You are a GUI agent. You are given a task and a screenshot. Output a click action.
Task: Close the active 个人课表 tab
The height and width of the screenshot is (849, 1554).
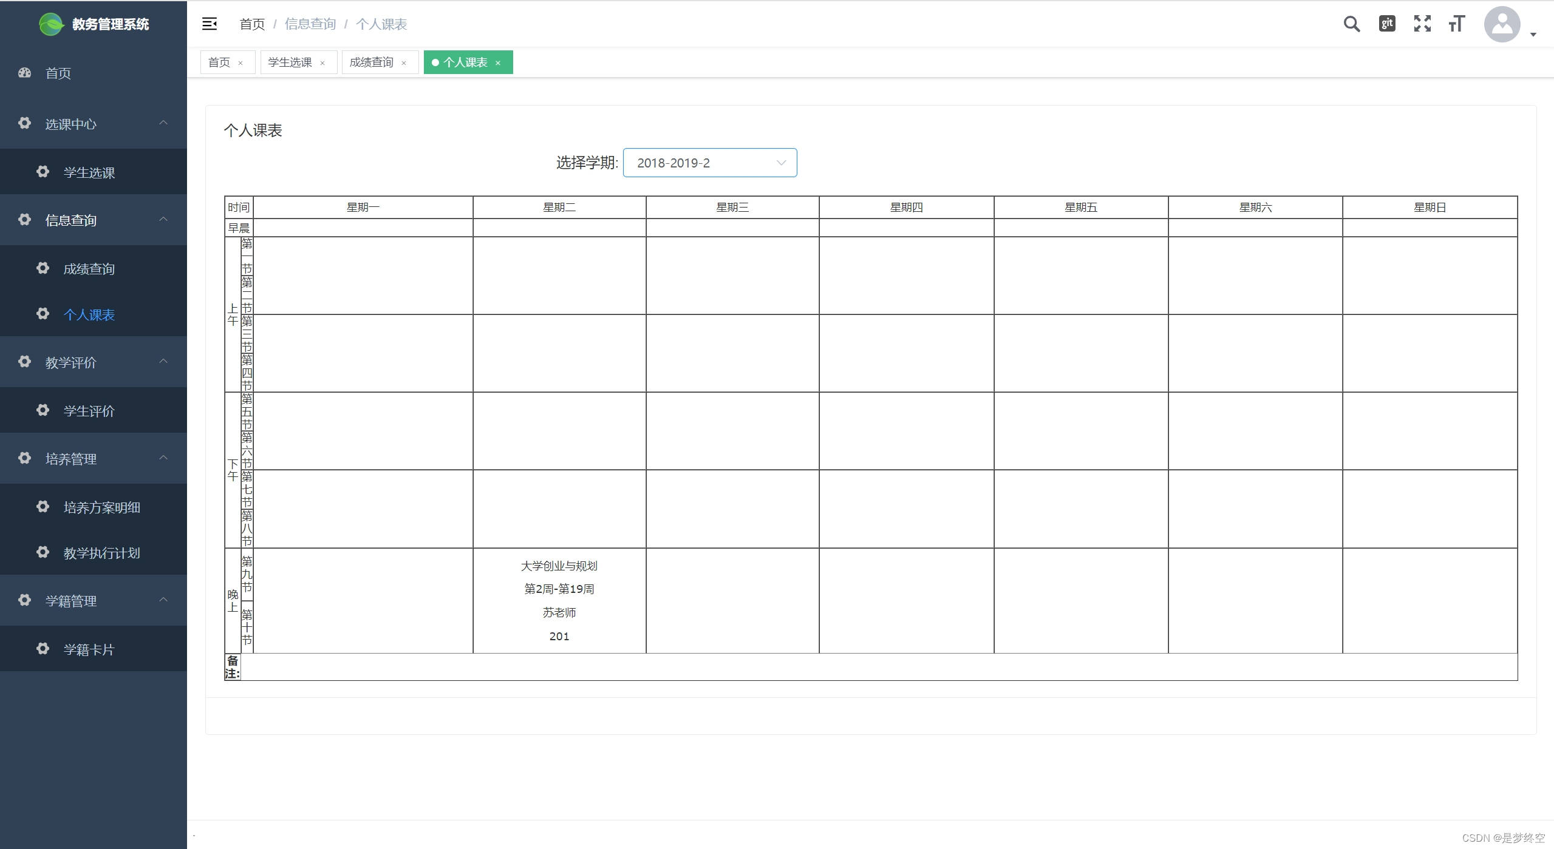498,63
